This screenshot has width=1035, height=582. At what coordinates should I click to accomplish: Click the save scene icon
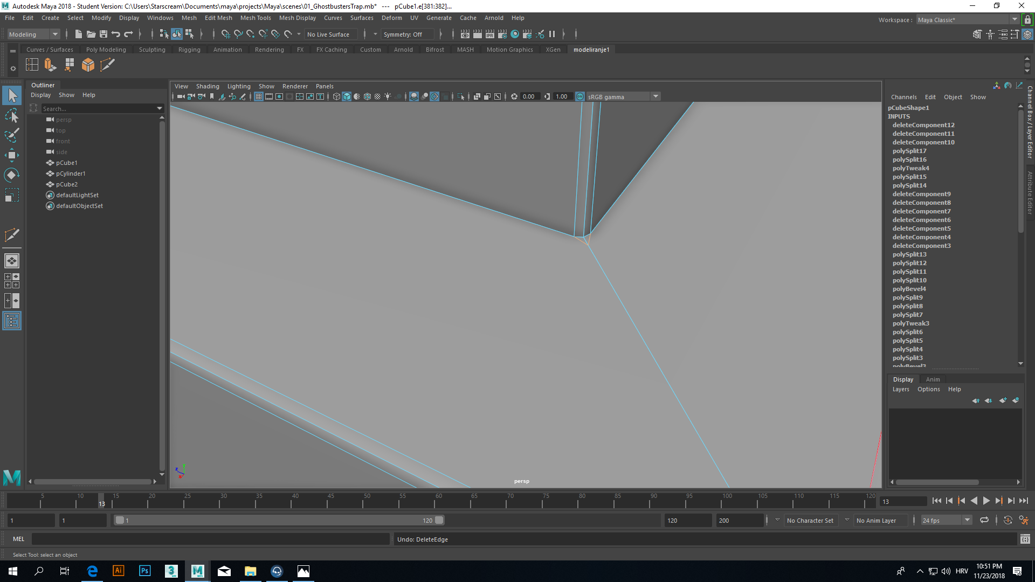tap(103, 34)
